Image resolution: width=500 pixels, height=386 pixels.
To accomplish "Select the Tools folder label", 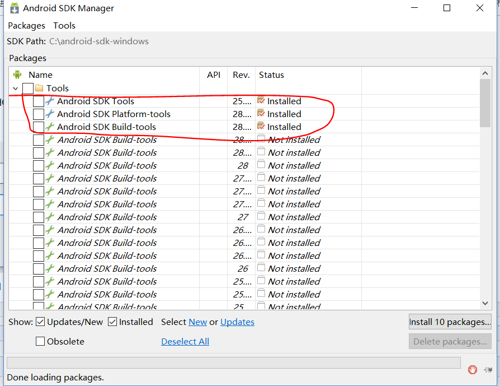I will pyautogui.click(x=58, y=88).
